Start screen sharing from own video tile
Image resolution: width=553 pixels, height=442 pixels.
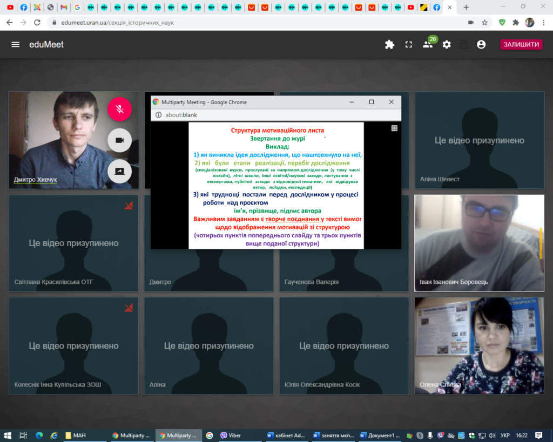(x=119, y=171)
